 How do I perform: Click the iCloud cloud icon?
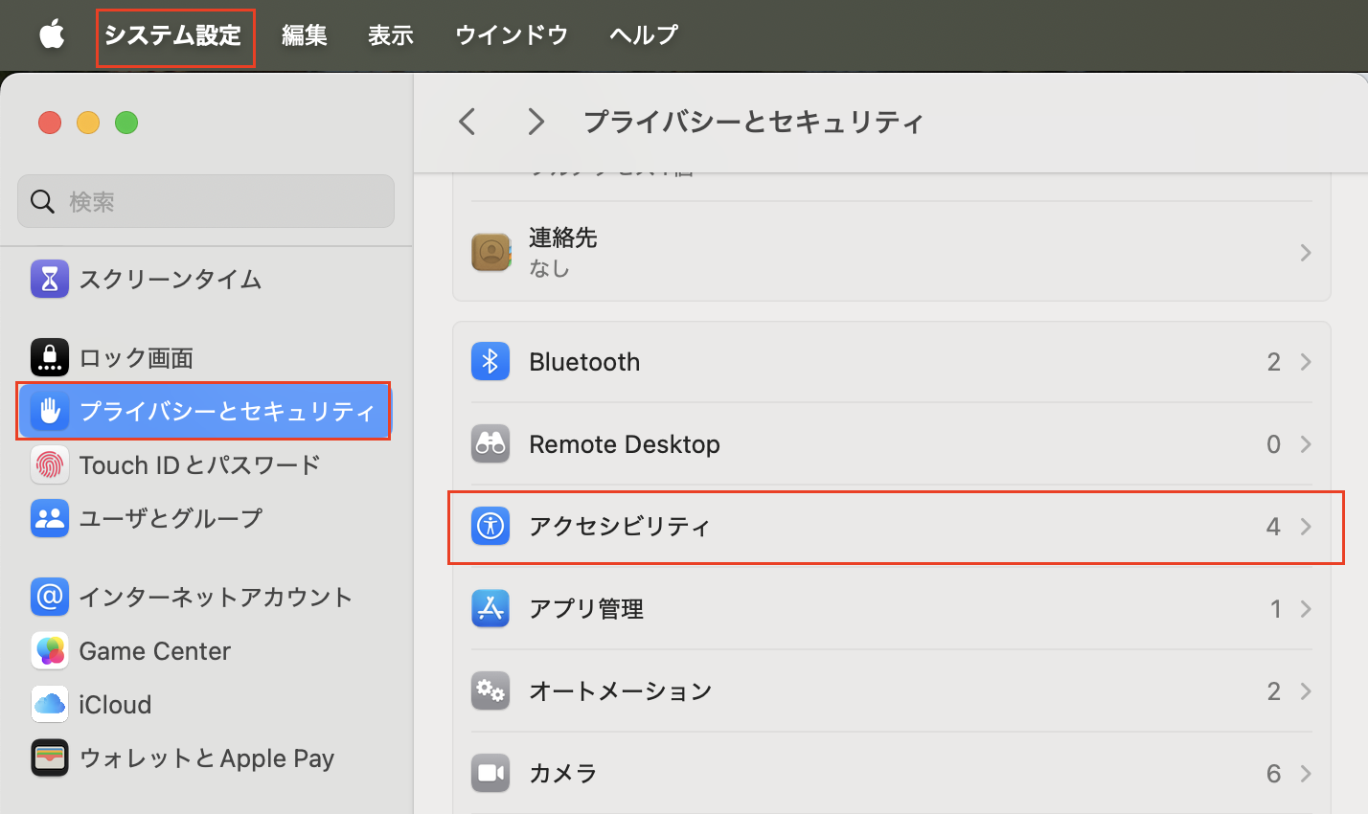(x=50, y=704)
